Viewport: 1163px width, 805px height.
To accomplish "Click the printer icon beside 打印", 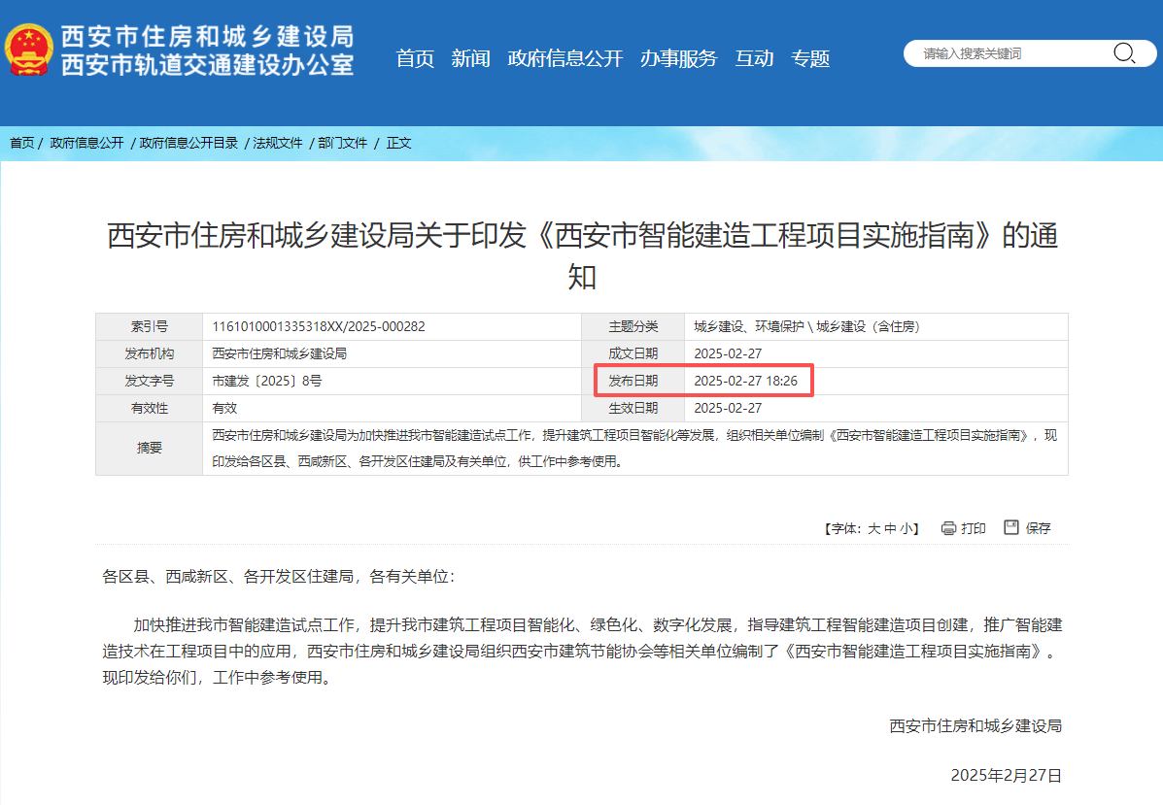I will click(x=948, y=528).
